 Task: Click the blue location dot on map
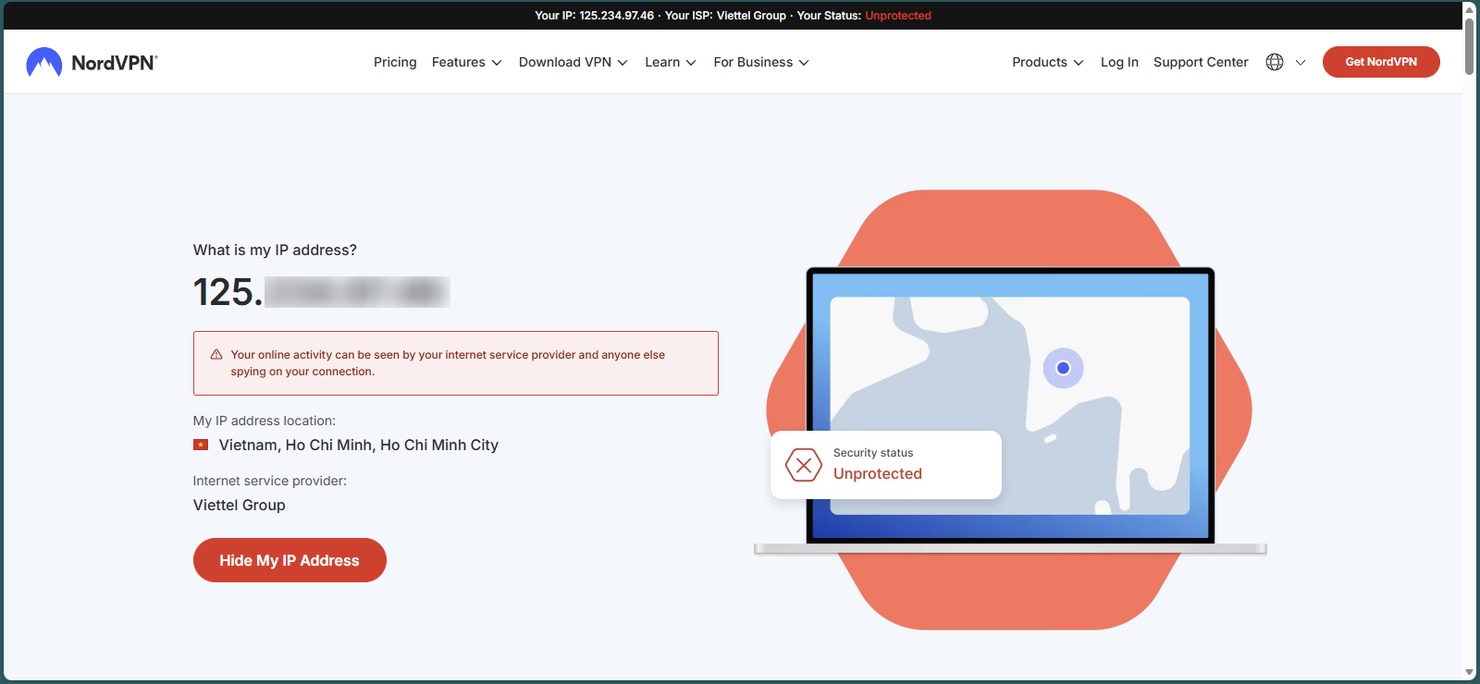1063,368
